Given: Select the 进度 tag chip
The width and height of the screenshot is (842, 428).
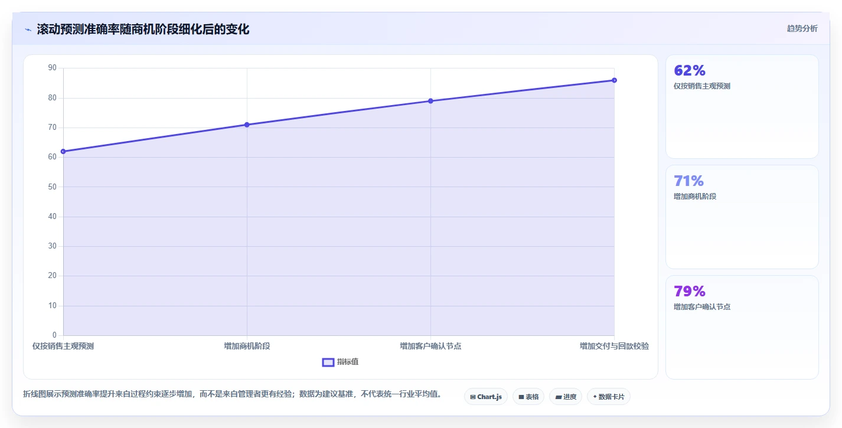Looking at the screenshot, I should point(566,397).
